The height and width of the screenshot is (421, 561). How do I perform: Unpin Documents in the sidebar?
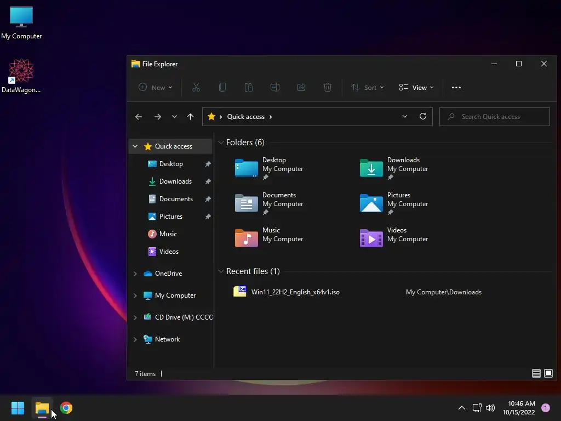208,199
